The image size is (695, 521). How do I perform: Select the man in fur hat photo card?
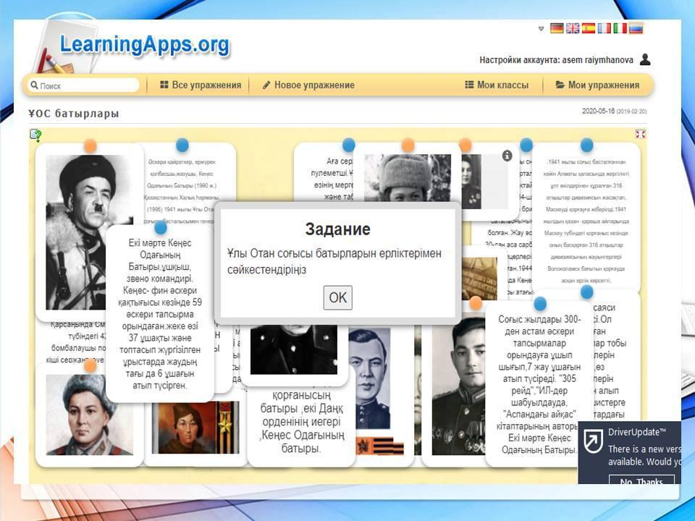[90, 232]
